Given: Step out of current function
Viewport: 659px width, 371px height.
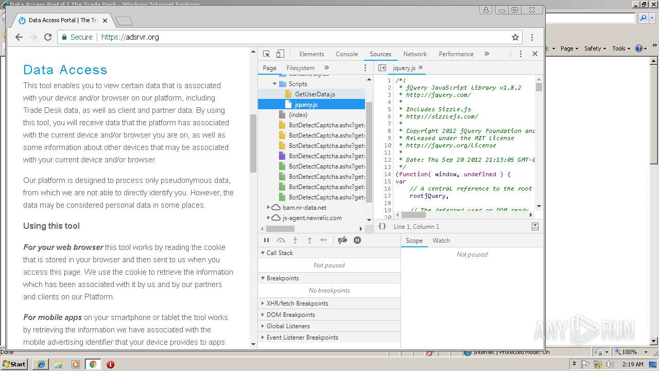Looking at the screenshot, I should pyautogui.click(x=309, y=240).
